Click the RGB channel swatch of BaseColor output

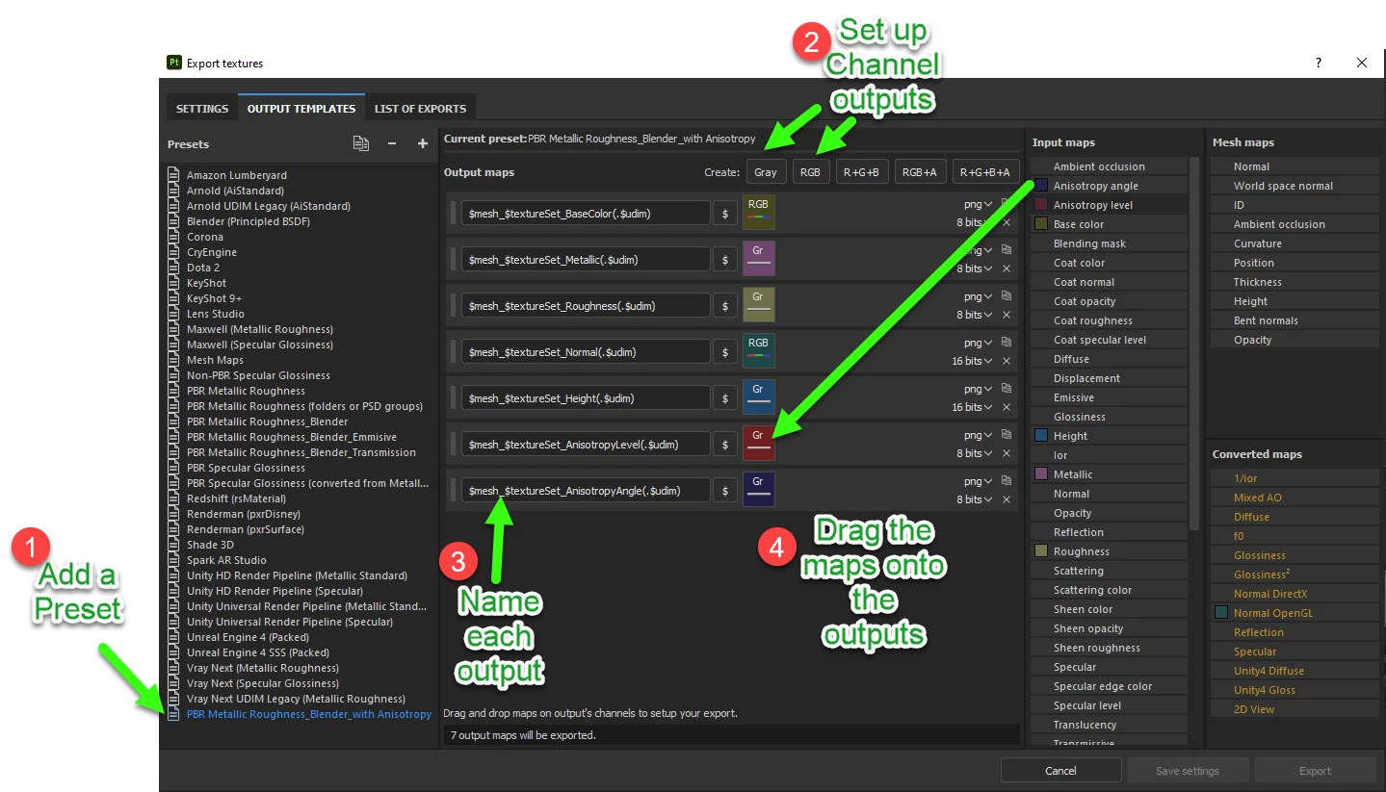pyautogui.click(x=758, y=213)
